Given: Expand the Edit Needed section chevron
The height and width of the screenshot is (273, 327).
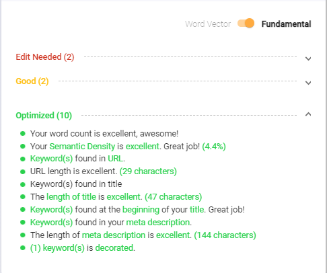Looking at the screenshot, I should click(x=308, y=58).
